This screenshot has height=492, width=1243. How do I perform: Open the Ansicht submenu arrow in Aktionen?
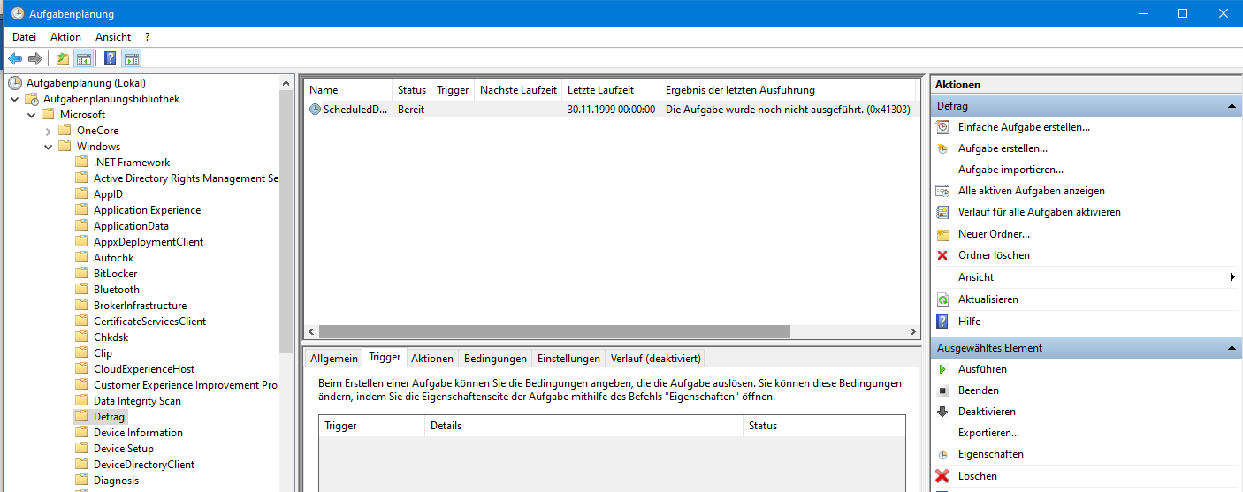(x=1232, y=277)
